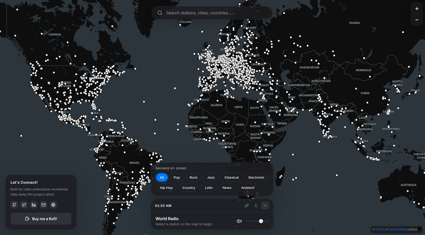This screenshot has height=235, width=425.
Task: Enable the Electronic genre filter
Action: (x=256, y=177)
